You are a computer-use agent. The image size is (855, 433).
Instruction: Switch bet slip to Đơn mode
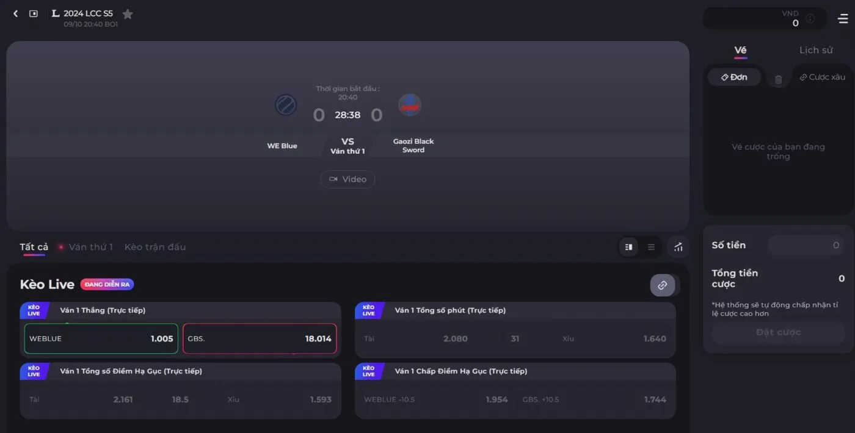(x=734, y=76)
